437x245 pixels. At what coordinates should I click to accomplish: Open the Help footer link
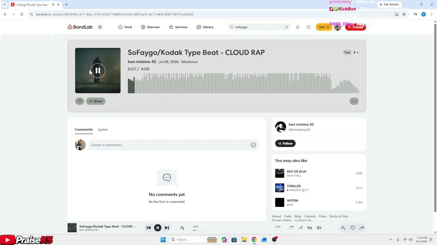coord(288,216)
